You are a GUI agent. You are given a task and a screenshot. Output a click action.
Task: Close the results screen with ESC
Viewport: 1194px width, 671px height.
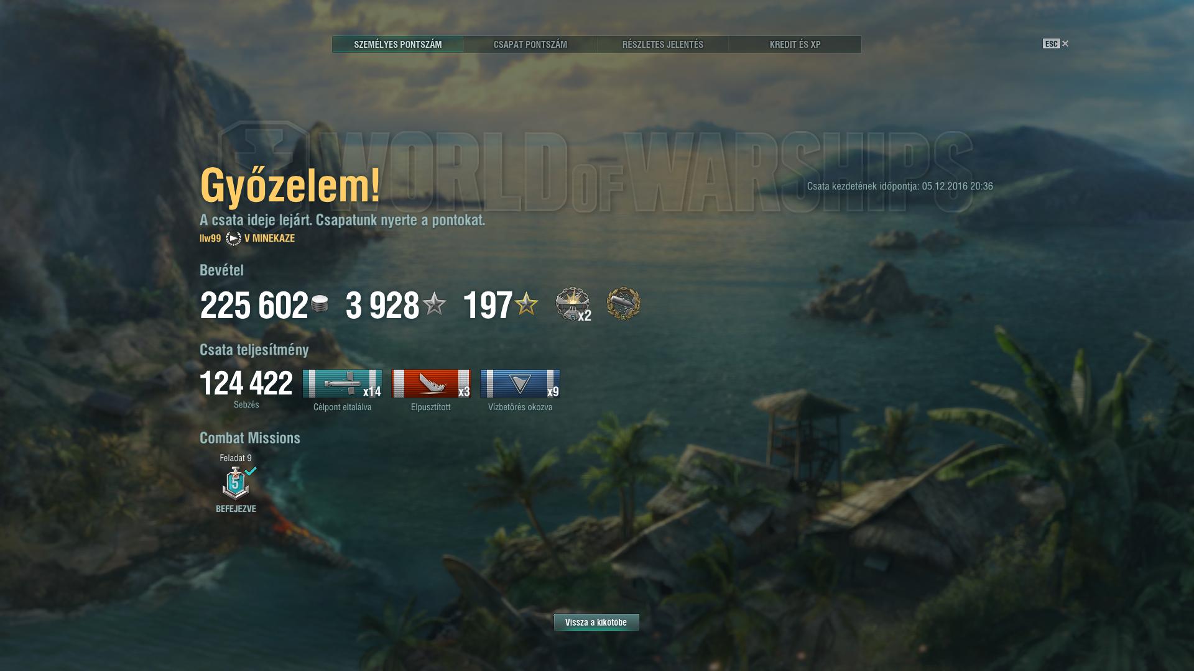pos(1055,43)
